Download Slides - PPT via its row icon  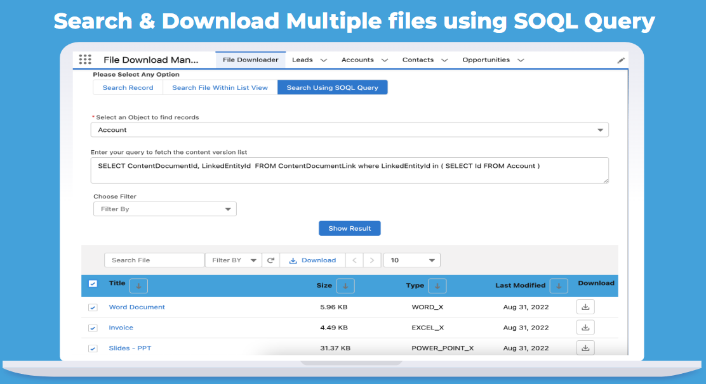(x=585, y=347)
